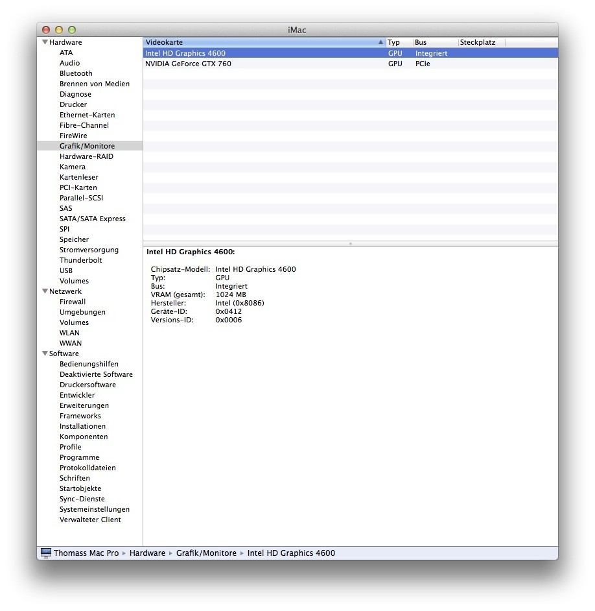Click Hardware in the path bar
595x611 pixels.
coord(147,553)
